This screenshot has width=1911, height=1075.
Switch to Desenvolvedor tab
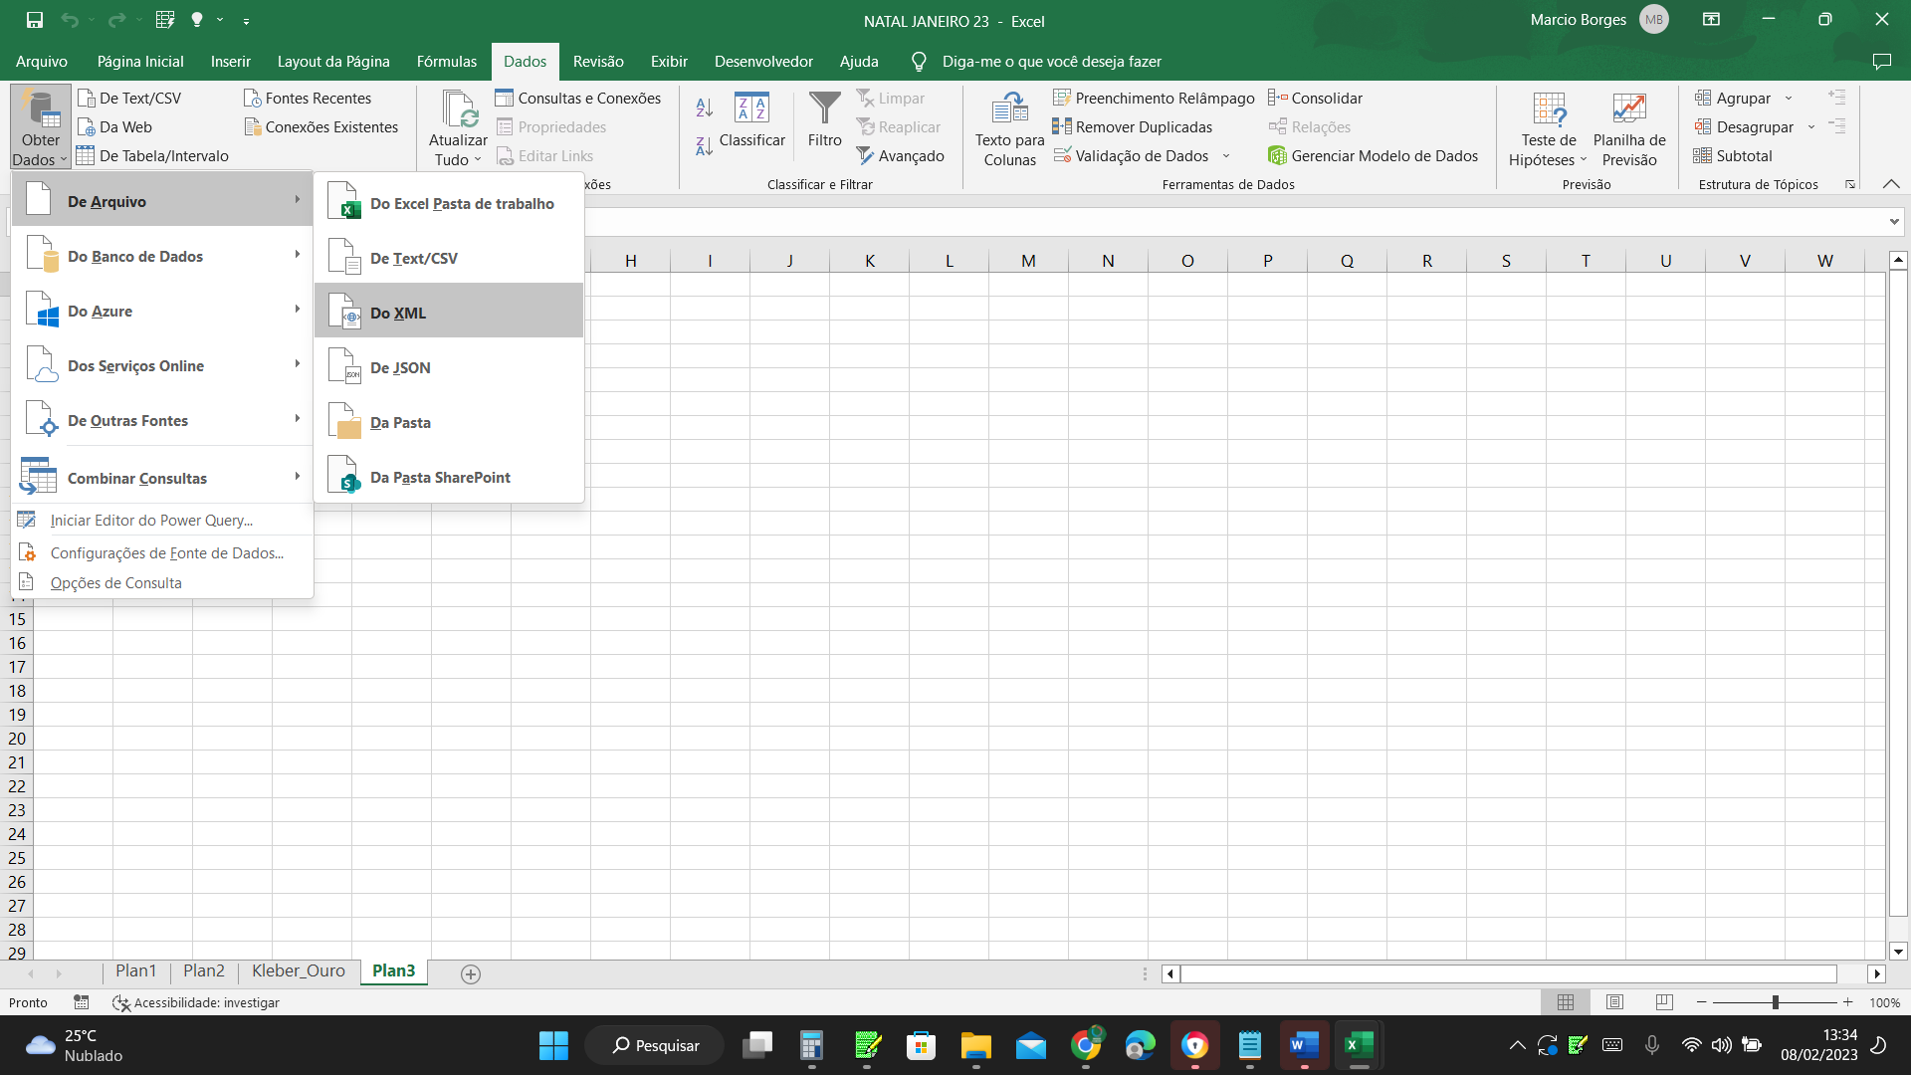(x=763, y=61)
